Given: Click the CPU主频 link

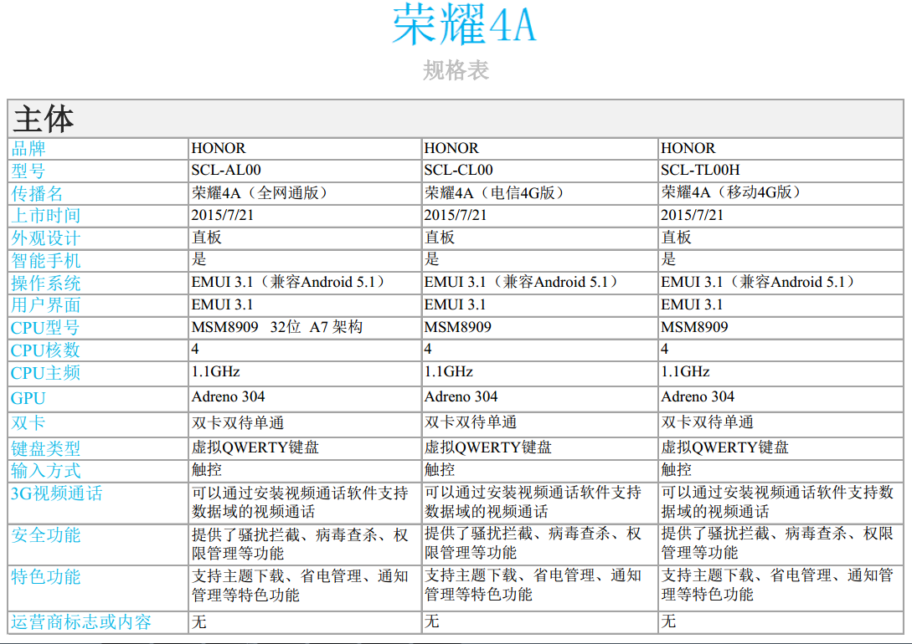Looking at the screenshot, I should pyautogui.click(x=44, y=372).
